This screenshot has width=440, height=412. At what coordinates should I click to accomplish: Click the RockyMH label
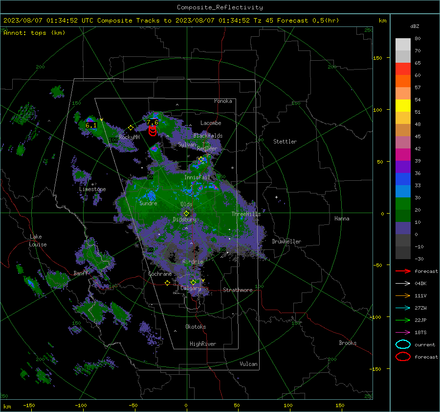129,137
